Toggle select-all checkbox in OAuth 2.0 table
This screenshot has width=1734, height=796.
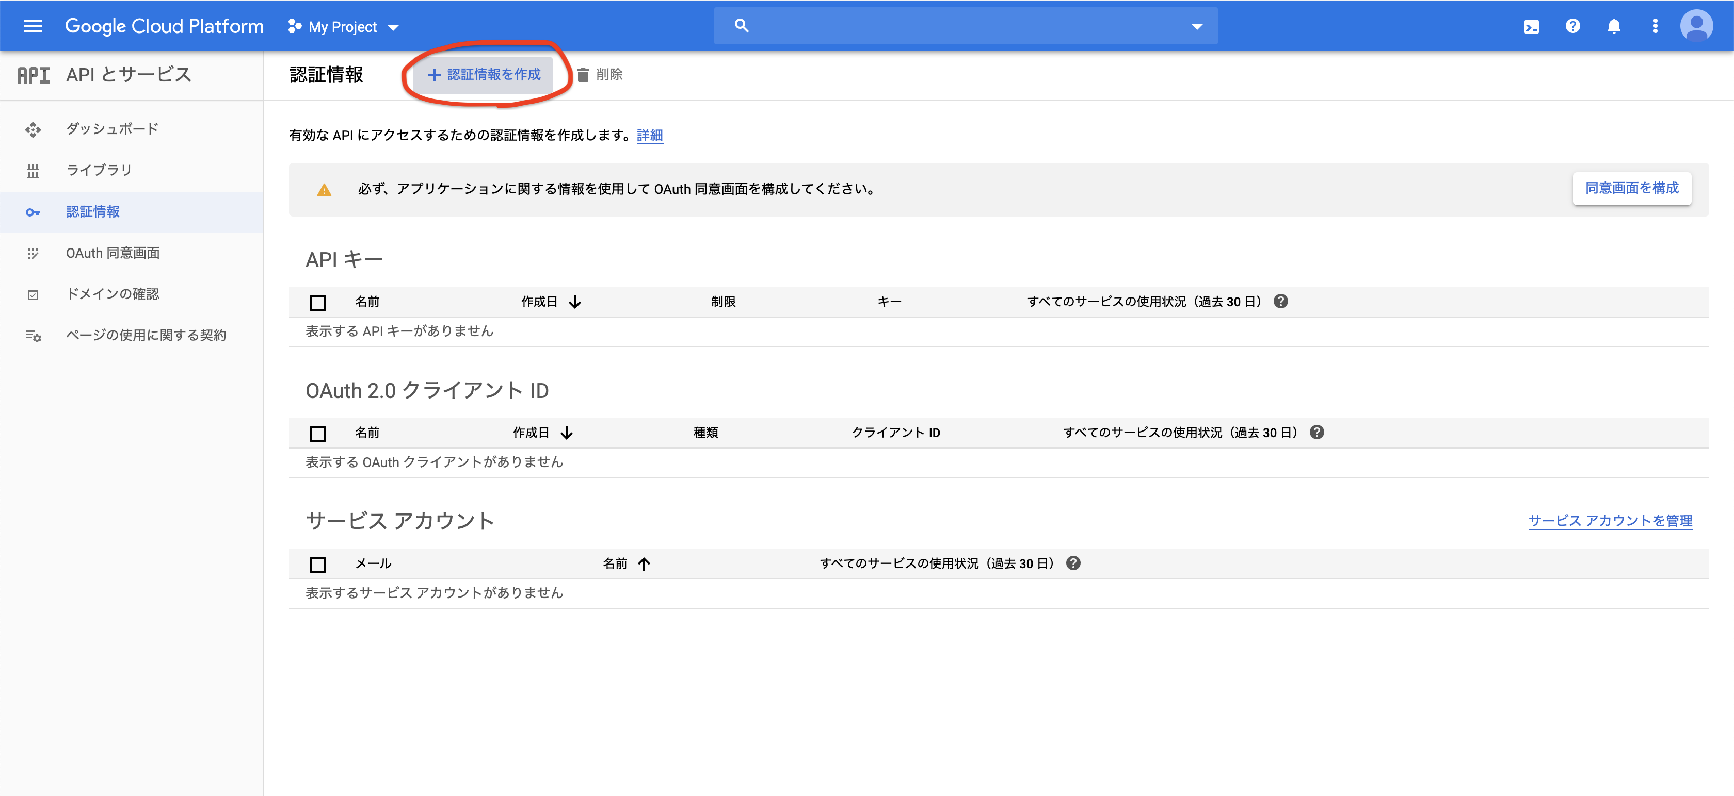[x=318, y=434]
